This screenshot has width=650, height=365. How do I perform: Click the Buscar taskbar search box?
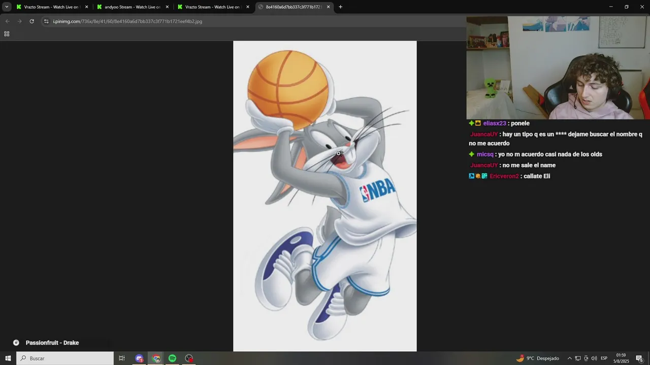[x=65, y=358]
